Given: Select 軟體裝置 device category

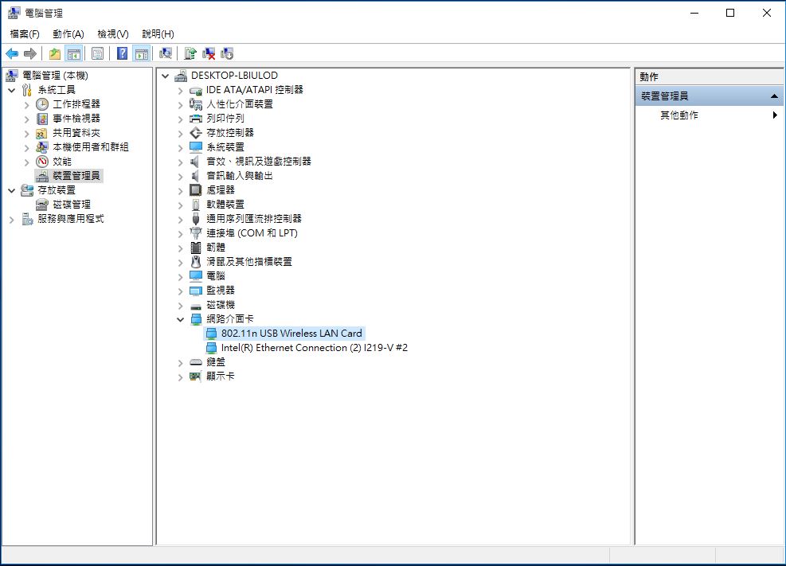Looking at the screenshot, I should click(225, 205).
